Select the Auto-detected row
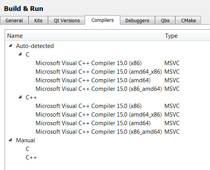This screenshot has height=170, width=210. pyautogui.click(x=35, y=46)
